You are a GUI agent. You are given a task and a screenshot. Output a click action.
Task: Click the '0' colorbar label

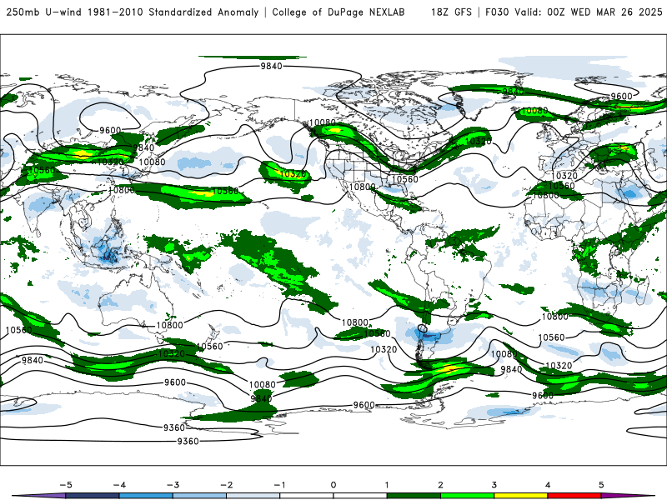(333, 485)
